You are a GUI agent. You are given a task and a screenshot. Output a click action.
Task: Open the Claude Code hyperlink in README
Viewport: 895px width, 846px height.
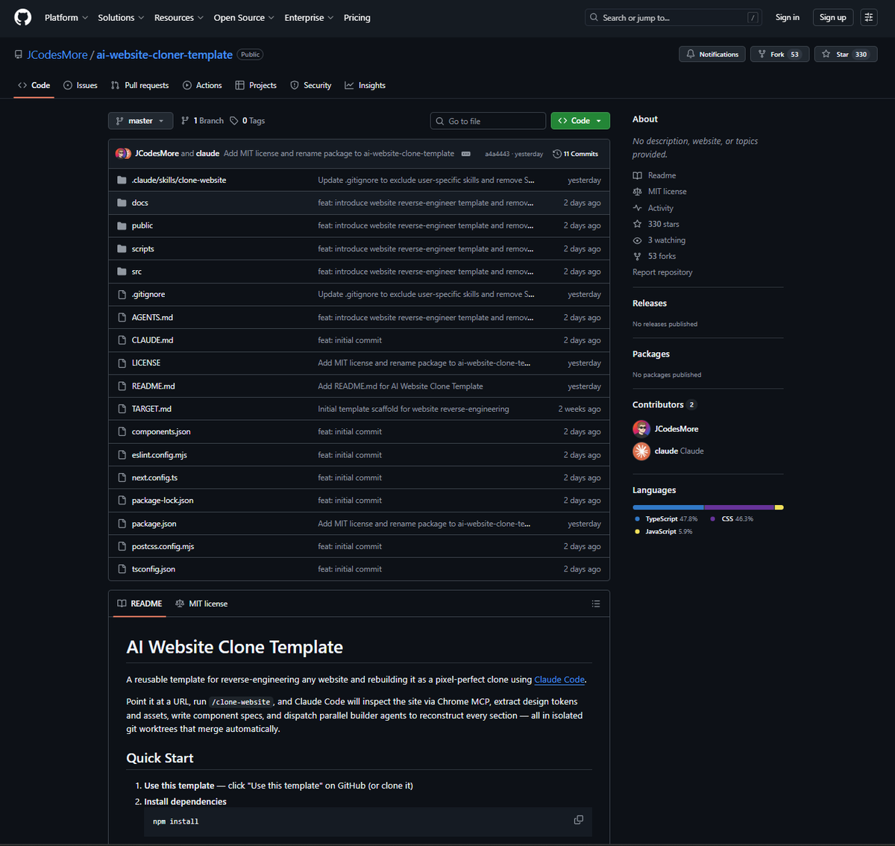559,680
